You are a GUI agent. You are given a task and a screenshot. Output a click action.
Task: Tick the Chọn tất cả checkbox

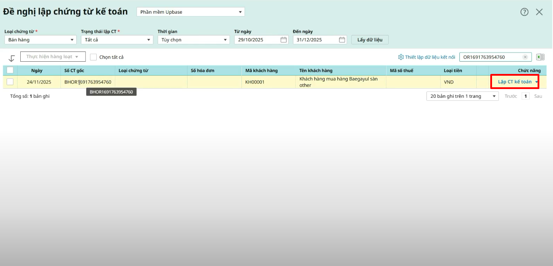click(x=94, y=57)
